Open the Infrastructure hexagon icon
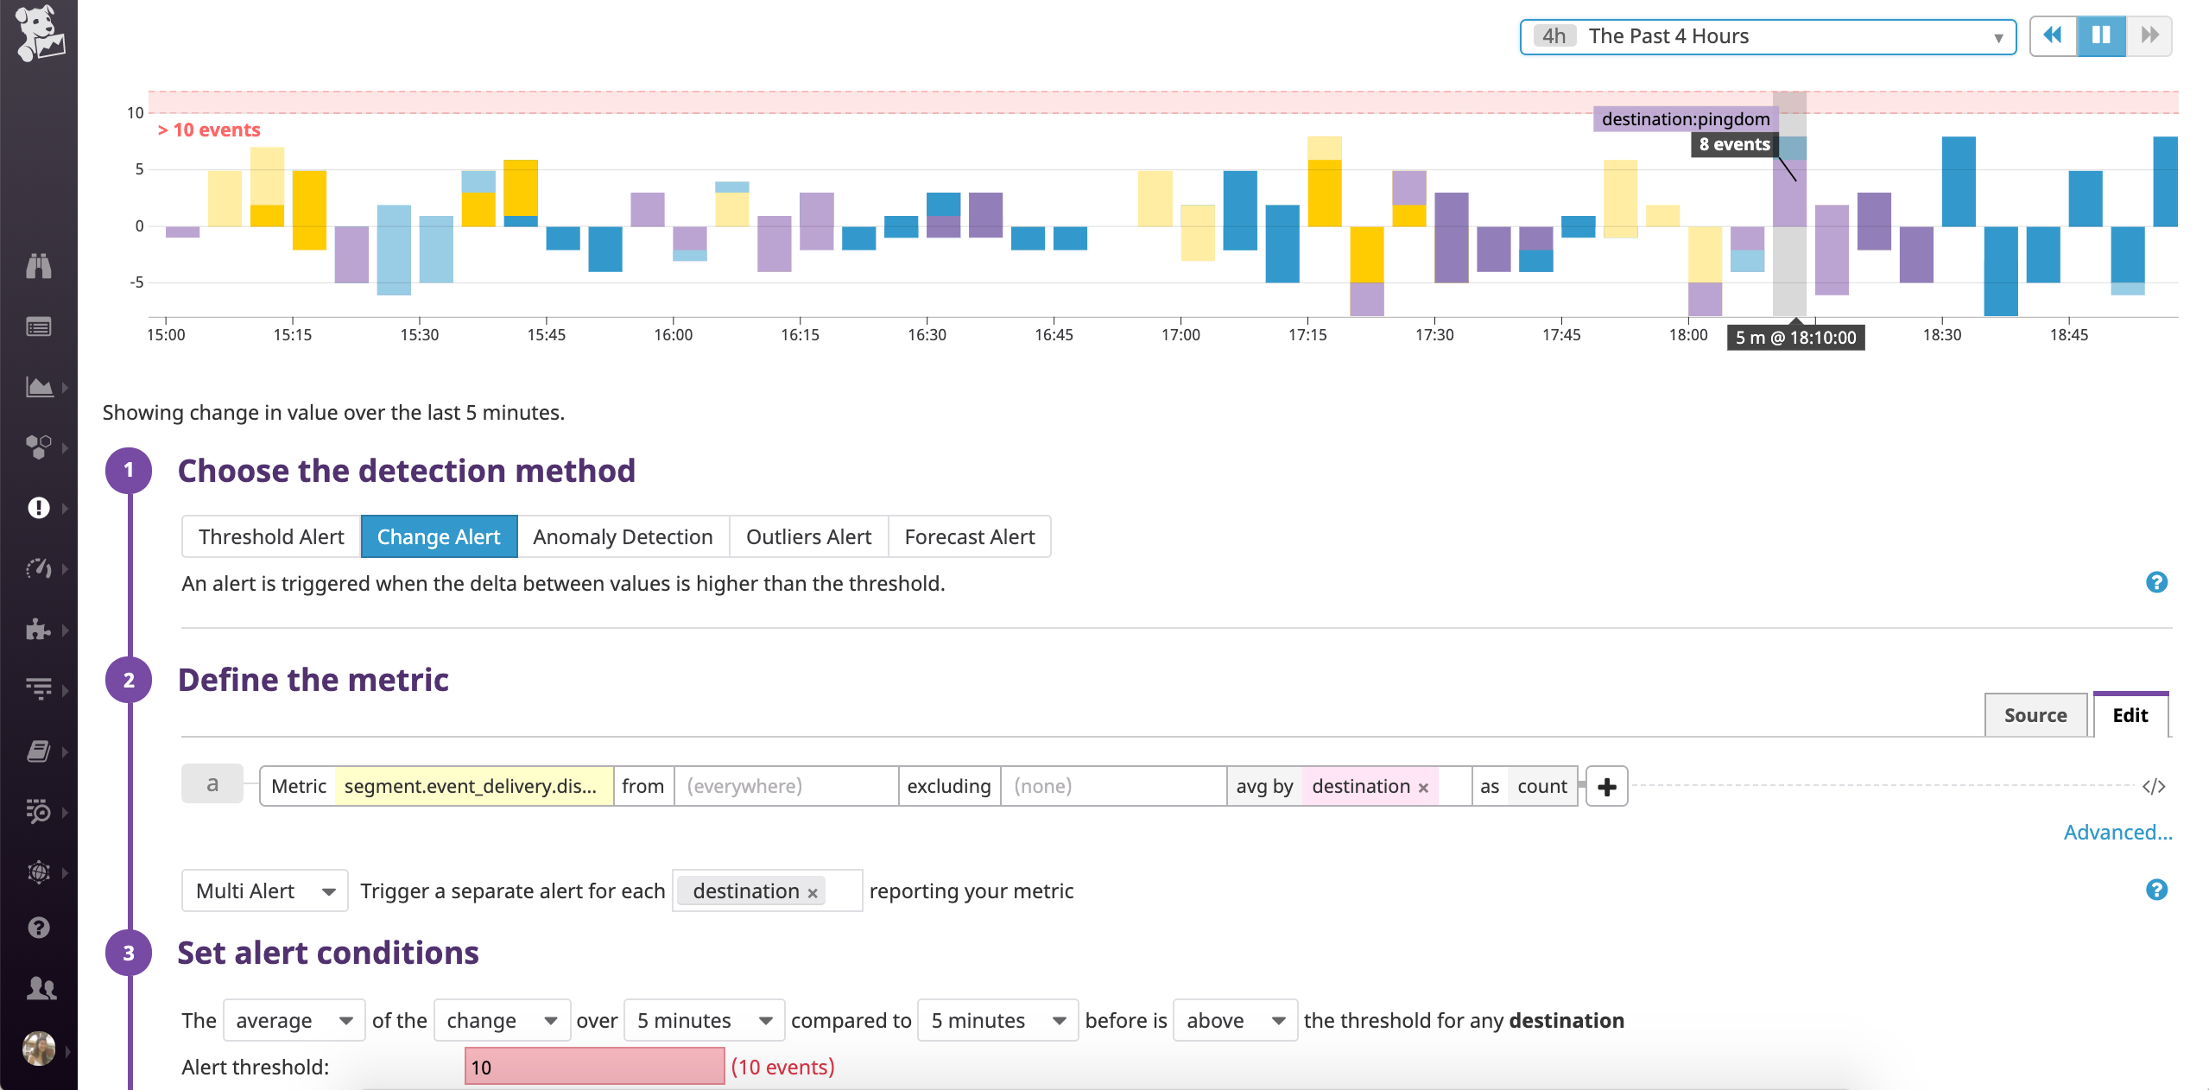Screen dimensions: 2209x1090 pos(39,447)
